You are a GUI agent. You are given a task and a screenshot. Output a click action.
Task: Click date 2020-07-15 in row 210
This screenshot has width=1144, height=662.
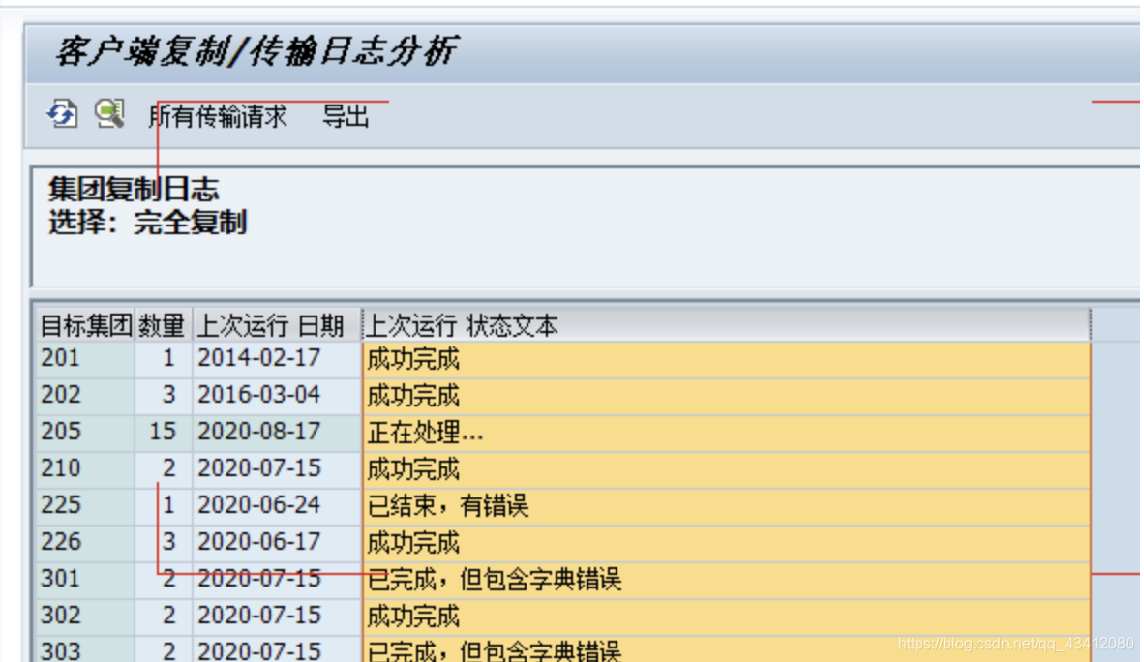click(x=277, y=468)
